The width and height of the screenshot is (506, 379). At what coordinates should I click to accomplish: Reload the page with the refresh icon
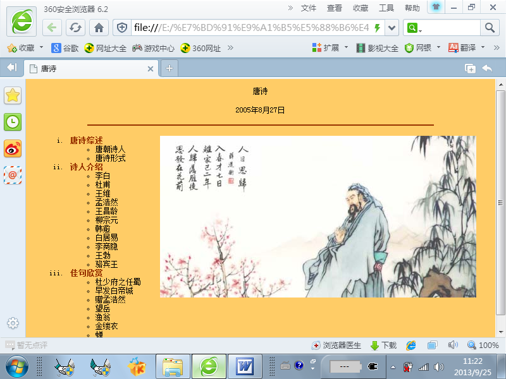coord(75,28)
